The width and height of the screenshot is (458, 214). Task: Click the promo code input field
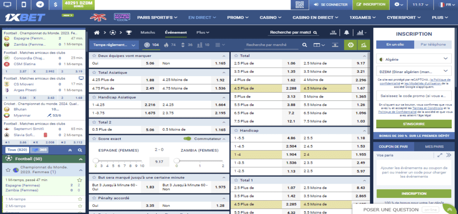414,96
